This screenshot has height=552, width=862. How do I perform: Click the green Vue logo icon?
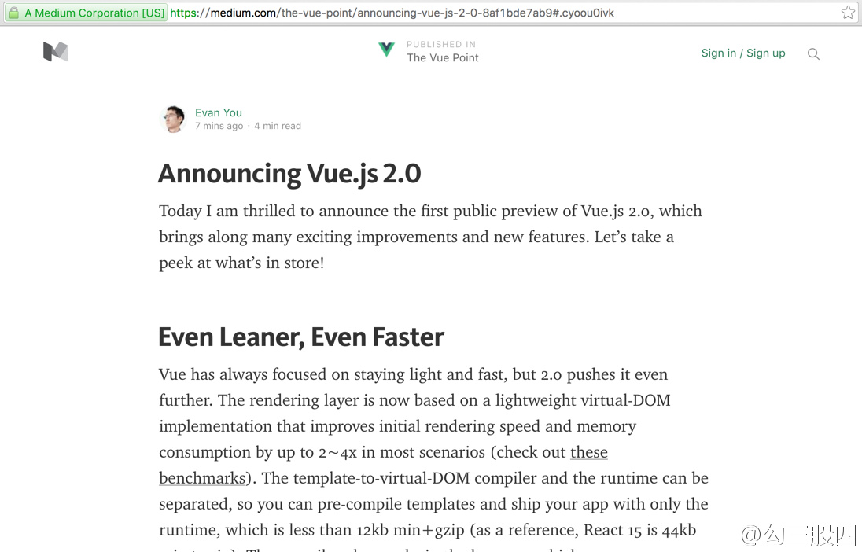386,50
